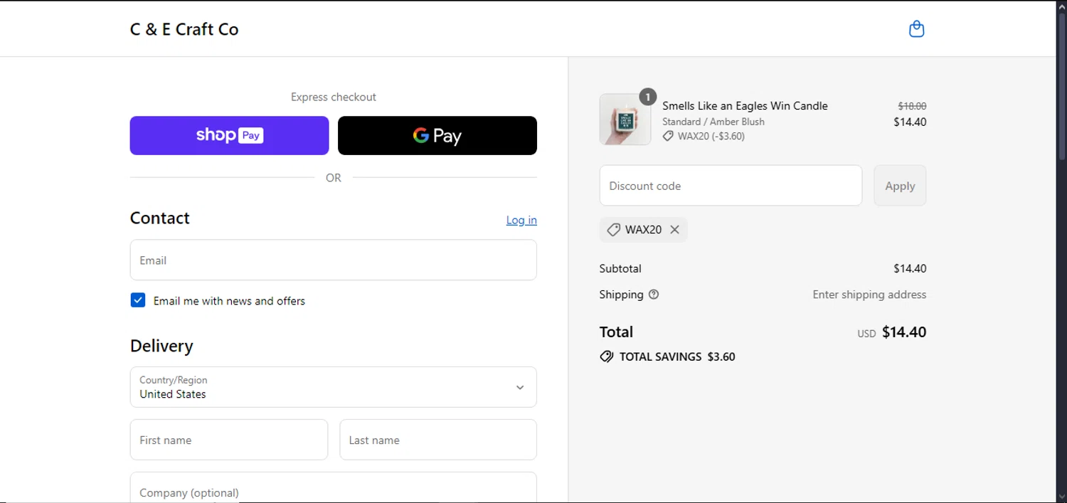Click the total savings tag icon
Viewport: 1067px width, 503px height.
(607, 356)
